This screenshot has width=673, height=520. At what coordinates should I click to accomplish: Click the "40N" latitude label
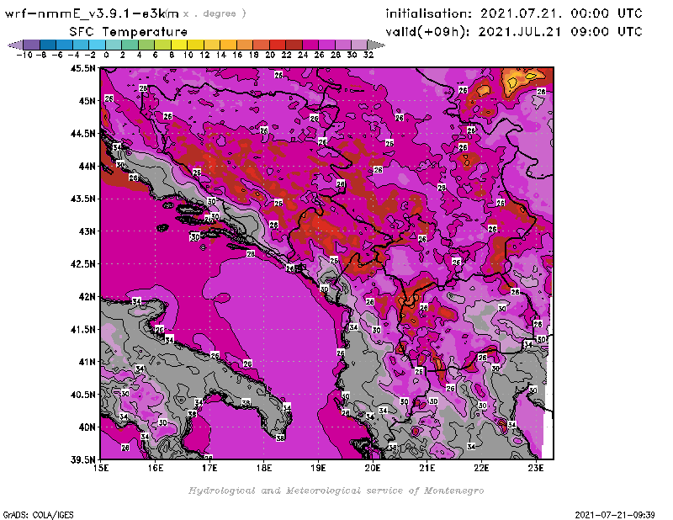(87, 427)
